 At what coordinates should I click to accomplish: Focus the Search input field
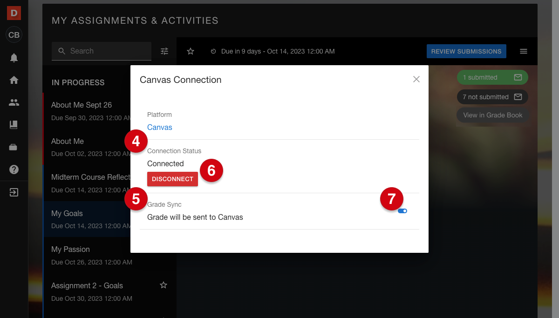pos(102,51)
